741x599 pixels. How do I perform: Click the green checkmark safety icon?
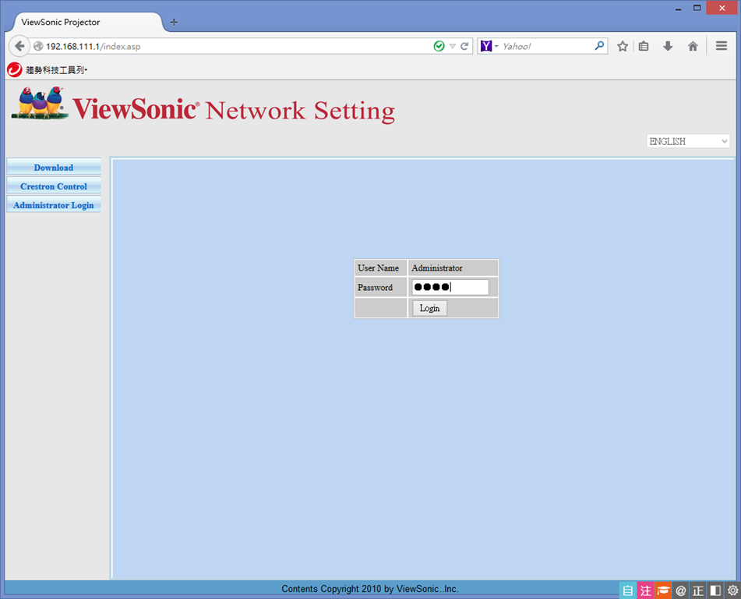[439, 46]
